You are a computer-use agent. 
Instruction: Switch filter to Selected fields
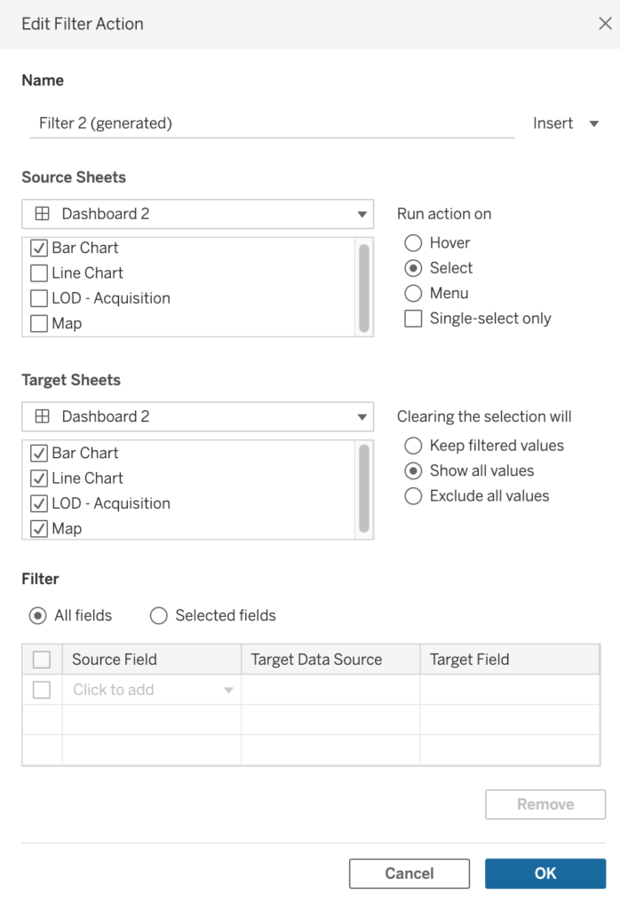click(x=159, y=615)
